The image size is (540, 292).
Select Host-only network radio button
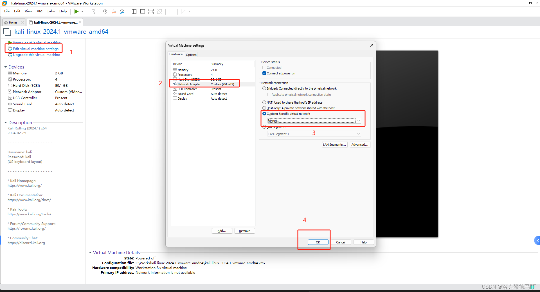(264, 108)
